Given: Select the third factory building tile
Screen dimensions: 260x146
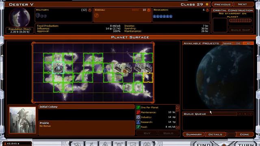Looking at the screenshot, I should point(138,68).
